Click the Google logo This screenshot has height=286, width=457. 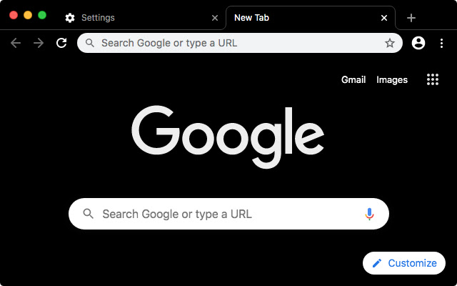[x=228, y=137]
